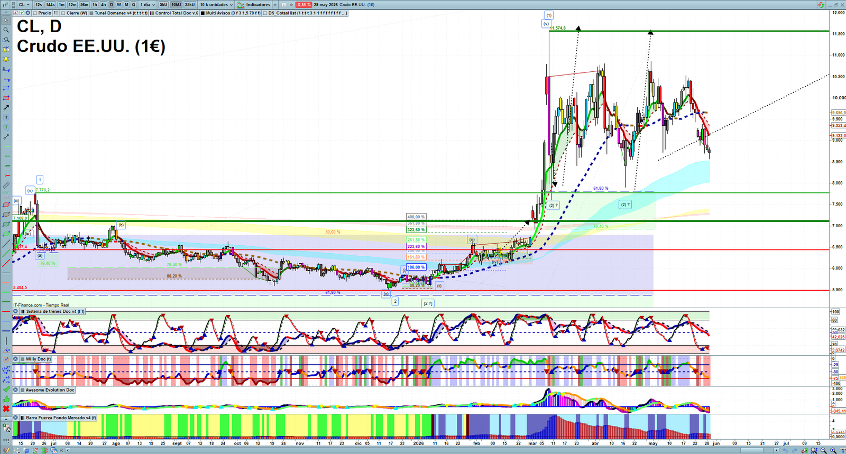Viewport: 846px width, 454px height.
Task: Select the green diagonal line tool
Action: (6, 253)
